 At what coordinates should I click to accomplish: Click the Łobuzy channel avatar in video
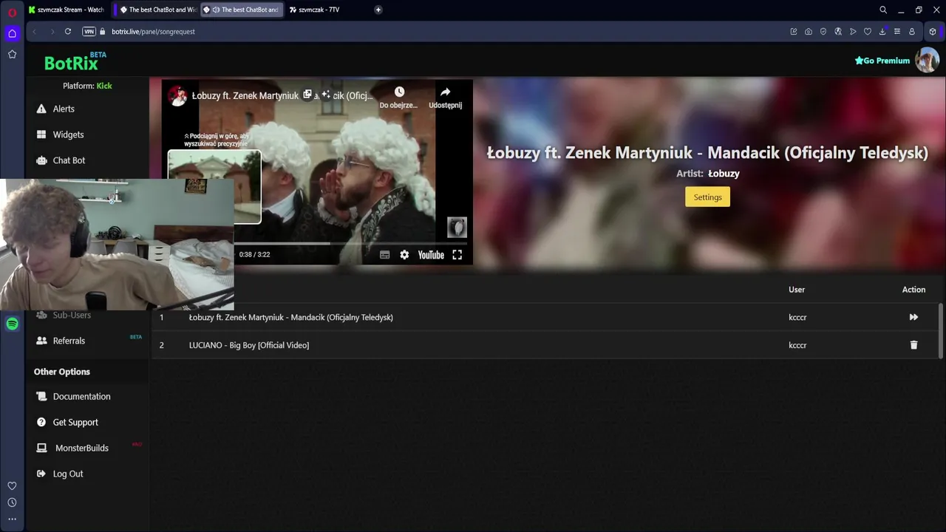(x=177, y=95)
